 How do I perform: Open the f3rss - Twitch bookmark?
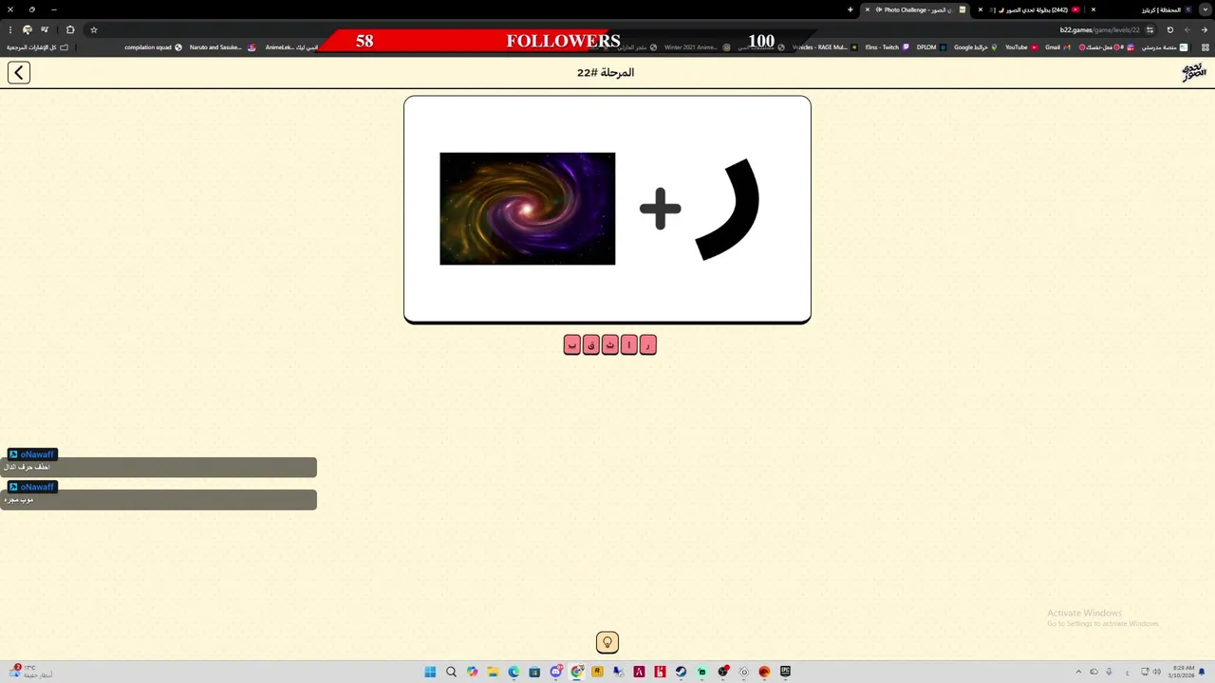887,46
